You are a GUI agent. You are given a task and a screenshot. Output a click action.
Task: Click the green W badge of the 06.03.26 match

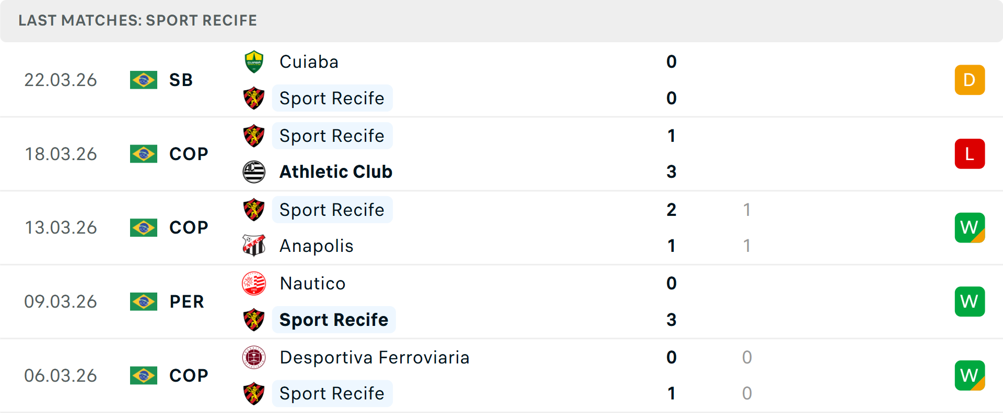tap(970, 375)
